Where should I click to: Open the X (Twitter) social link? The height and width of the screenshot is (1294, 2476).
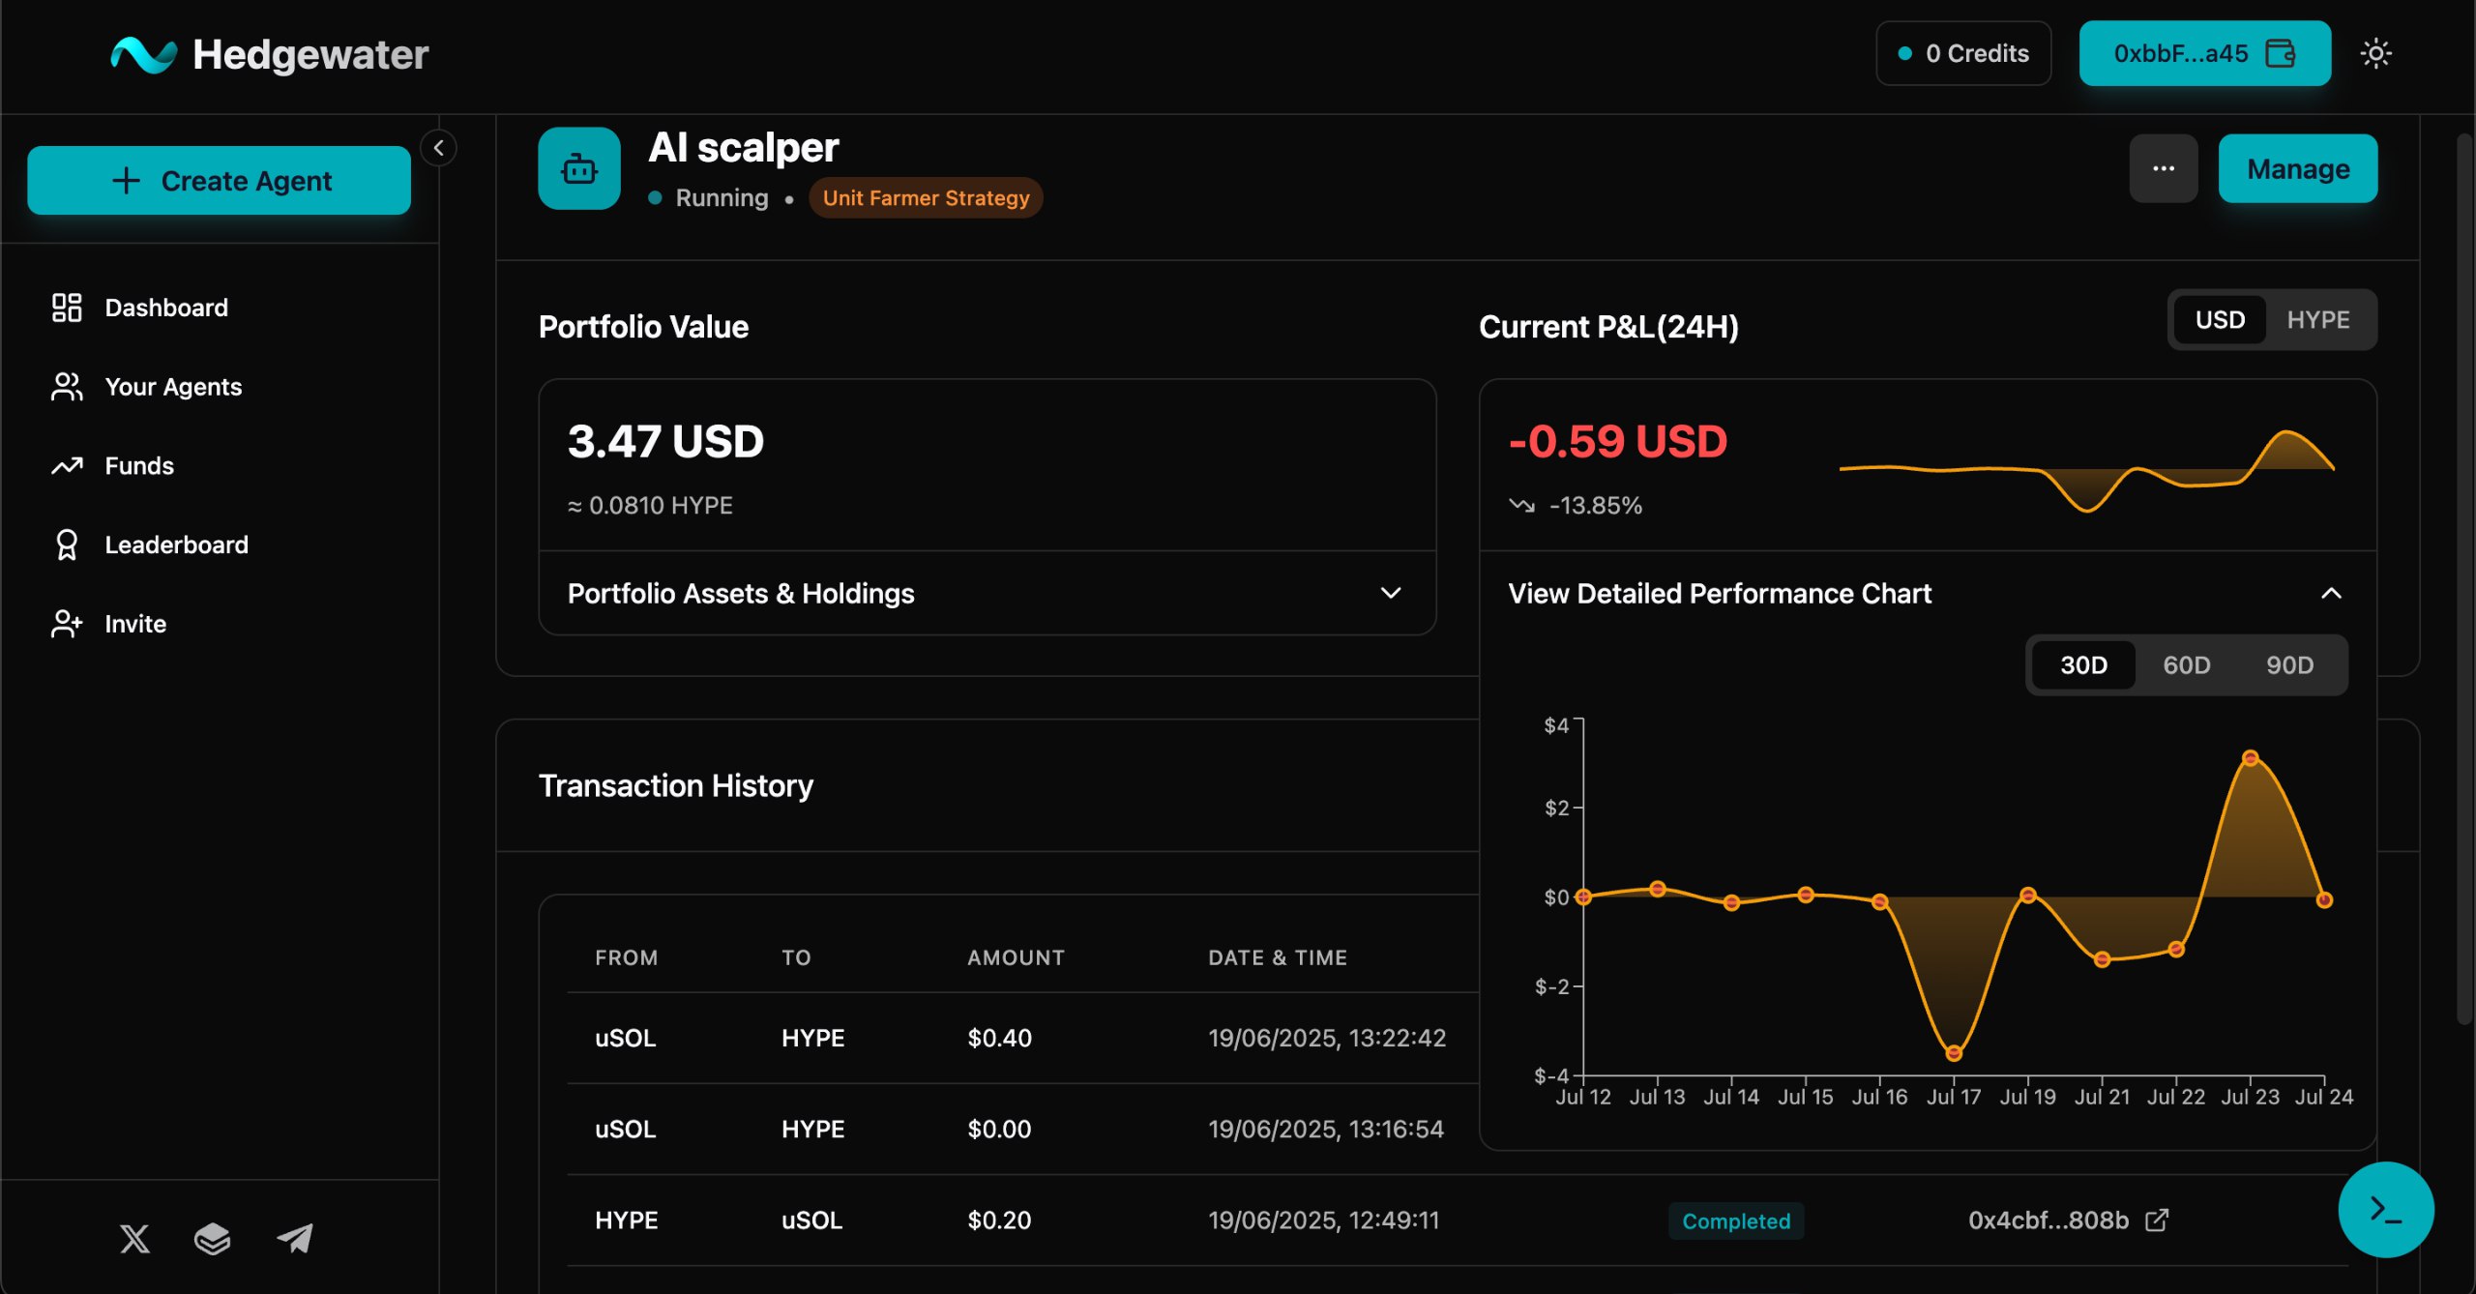point(134,1238)
